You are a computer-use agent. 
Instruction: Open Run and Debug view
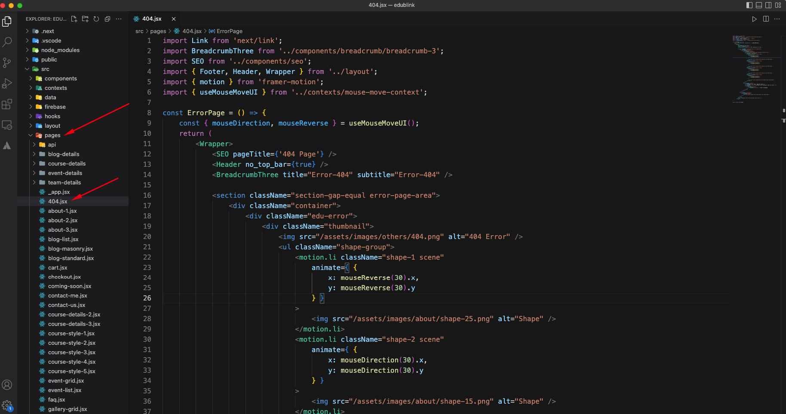pos(7,83)
